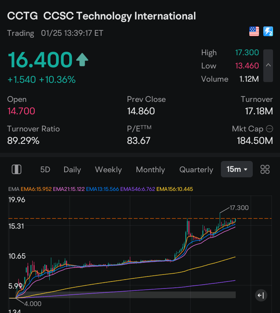
Task: Open the 15m interval dropdown
Action: [237, 169]
